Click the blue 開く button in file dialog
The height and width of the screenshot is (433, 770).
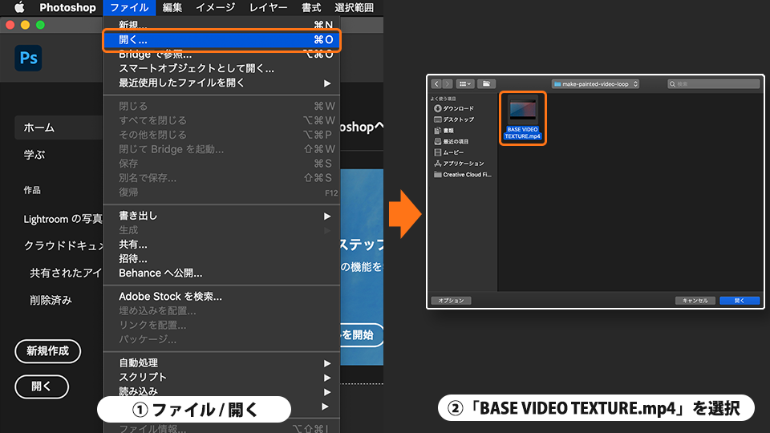coord(740,301)
